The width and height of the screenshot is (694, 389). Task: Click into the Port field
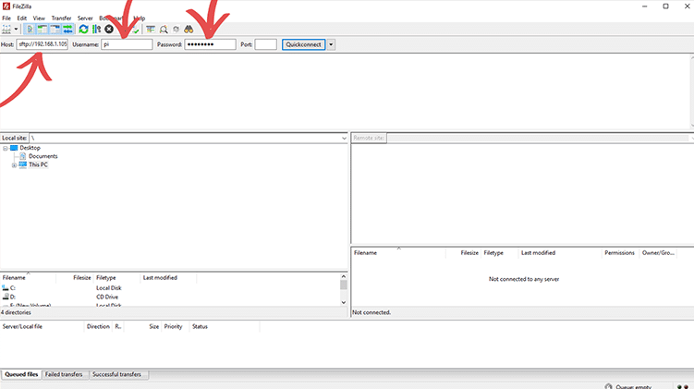266,44
